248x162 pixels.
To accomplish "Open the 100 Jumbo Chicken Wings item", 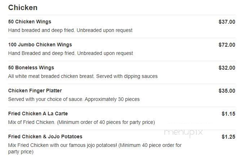I will point(40,45).
